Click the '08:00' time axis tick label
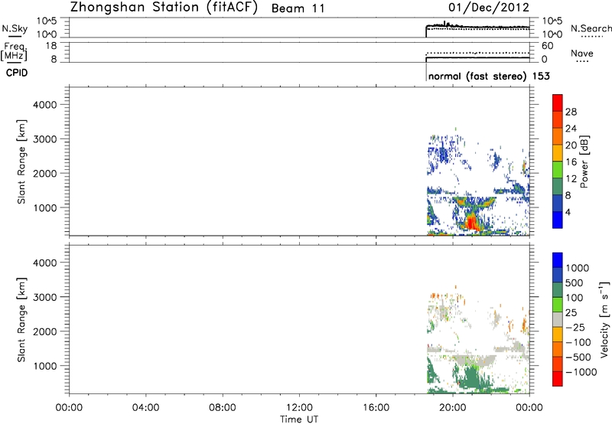The width and height of the screenshot is (612, 424). click(x=223, y=408)
